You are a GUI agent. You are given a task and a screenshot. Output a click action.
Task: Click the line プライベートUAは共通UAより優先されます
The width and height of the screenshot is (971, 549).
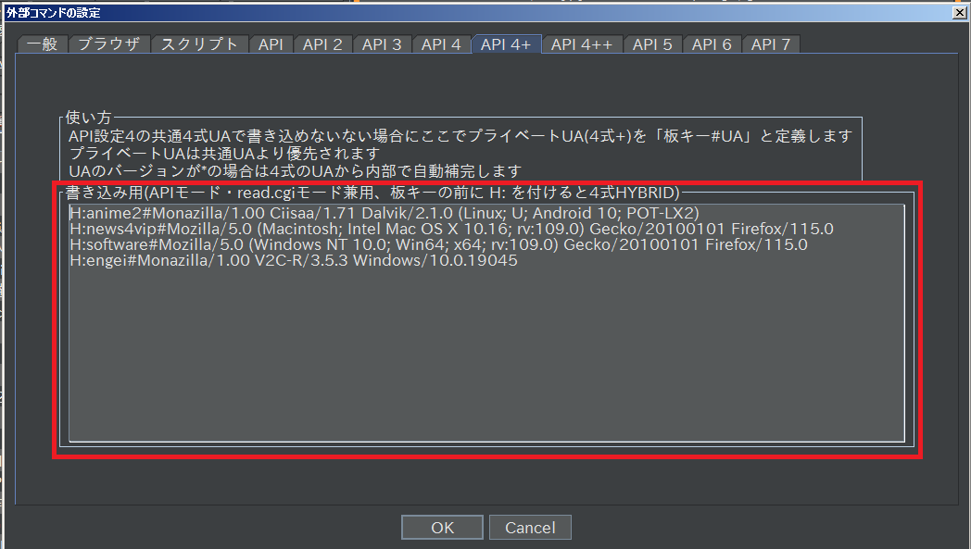click(223, 154)
